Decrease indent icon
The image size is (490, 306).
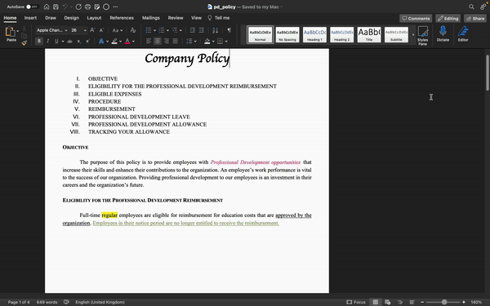(x=193, y=30)
